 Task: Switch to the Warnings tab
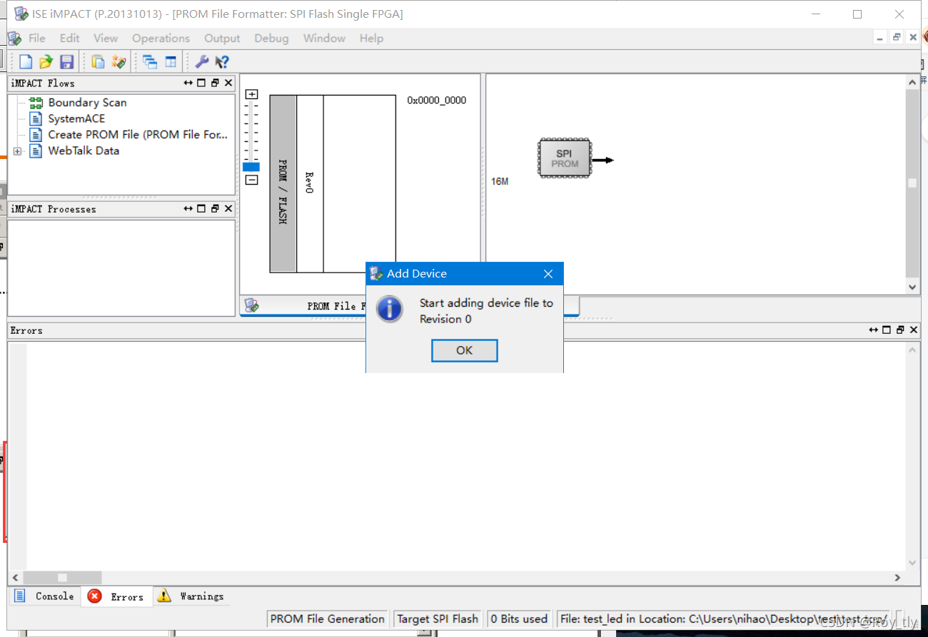(x=191, y=596)
